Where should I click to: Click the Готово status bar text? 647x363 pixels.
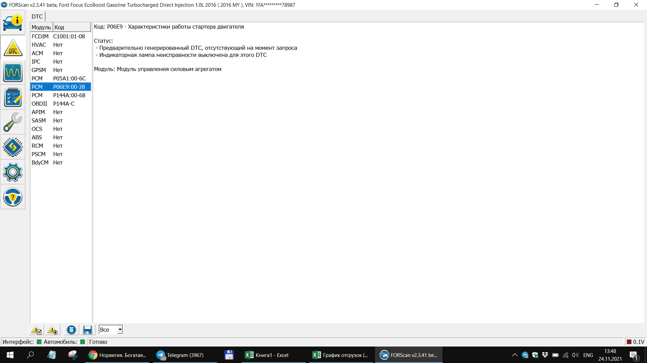point(98,342)
